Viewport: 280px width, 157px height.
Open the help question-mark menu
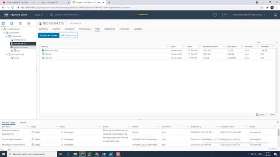(x=225, y=15)
